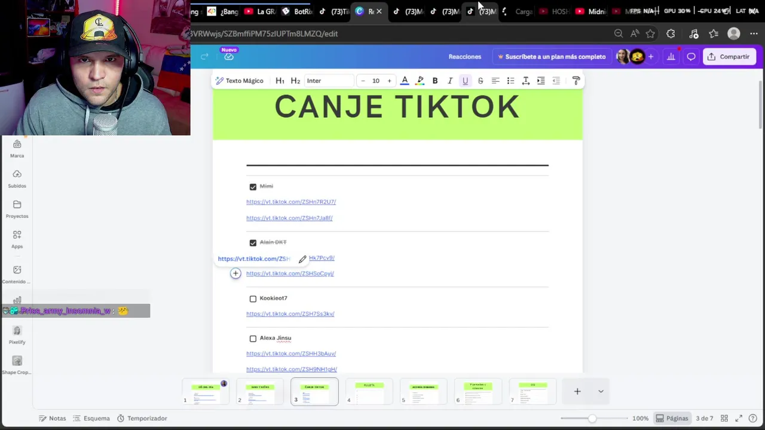Open the Inter font dropdown

328,81
